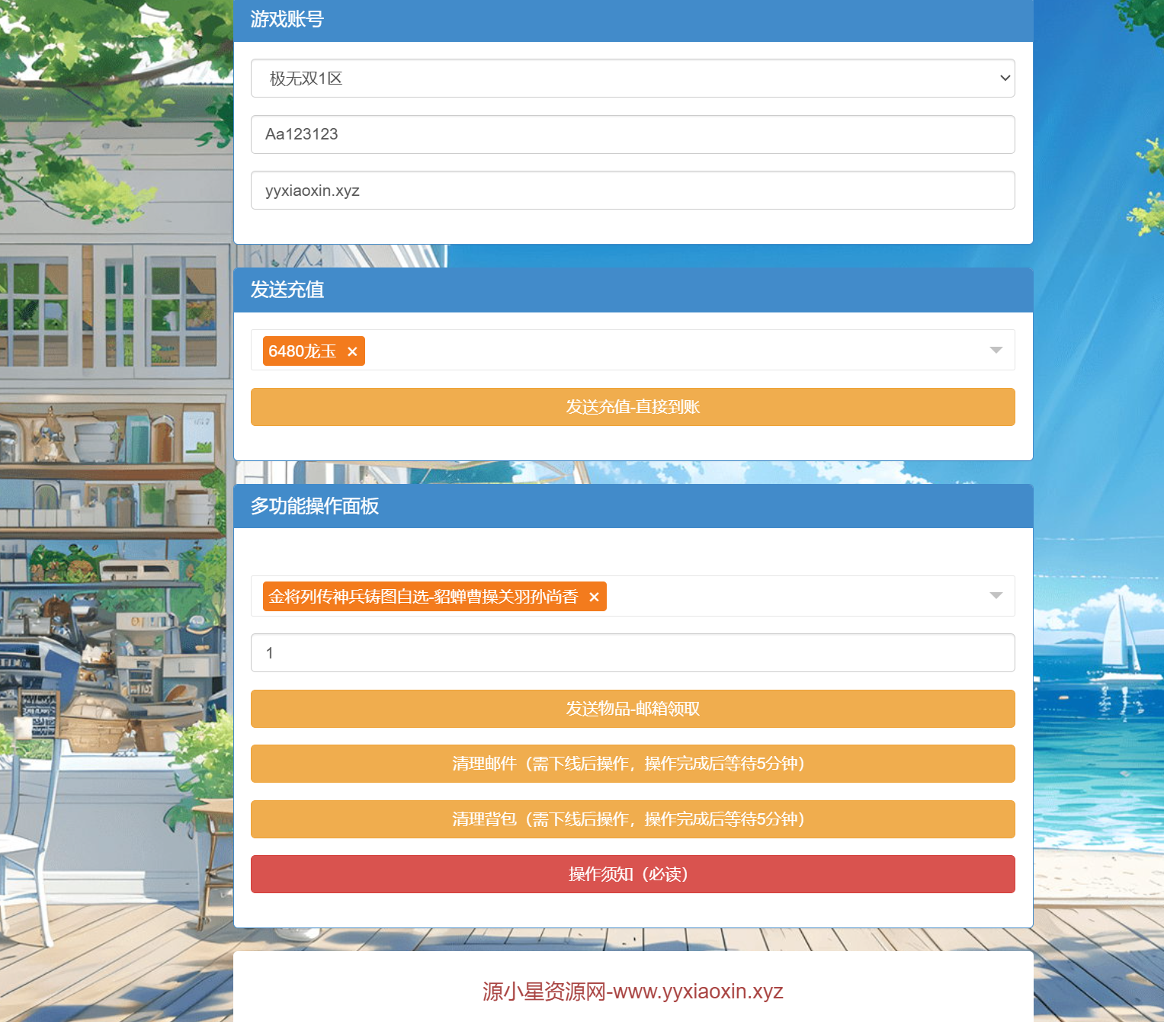The height and width of the screenshot is (1022, 1164).
Task: Remove the 金将列传神兵铸图 item tag via X
Action: tap(594, 597)
